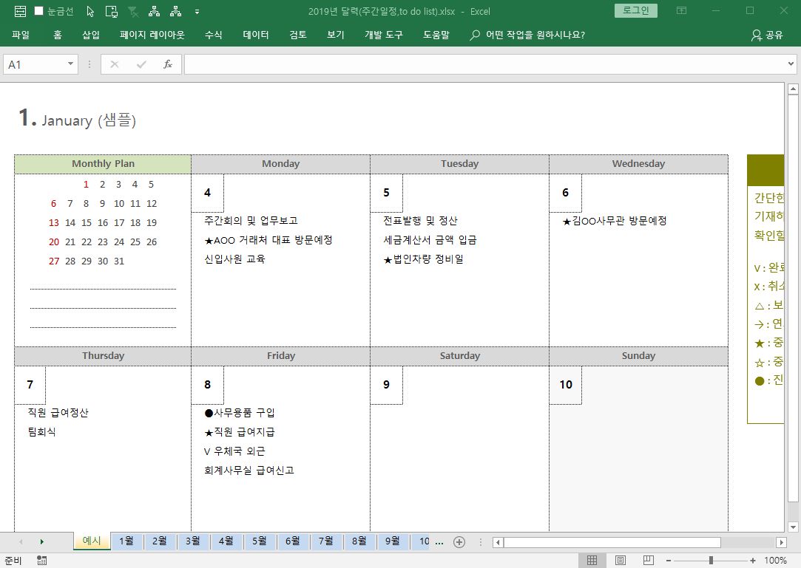
Task: Select the Monday header cell
Action: (x=280, y=164)
